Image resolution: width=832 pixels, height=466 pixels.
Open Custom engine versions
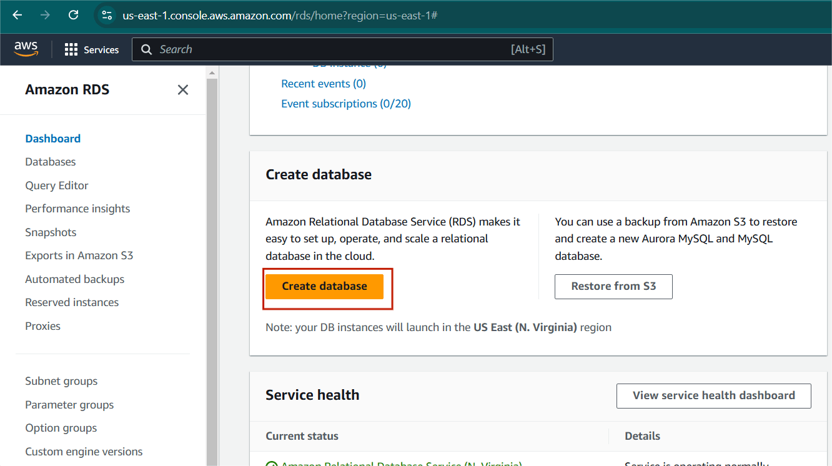(x=84, y=452)
